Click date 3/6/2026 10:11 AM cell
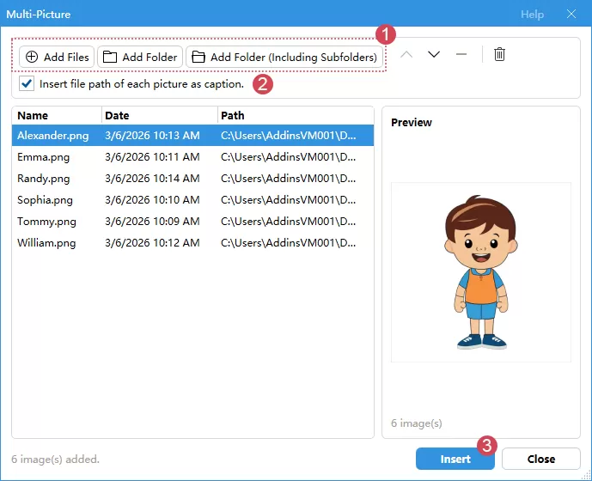The height and width of the screenshot is (481, 592). (x=152, y=157)
